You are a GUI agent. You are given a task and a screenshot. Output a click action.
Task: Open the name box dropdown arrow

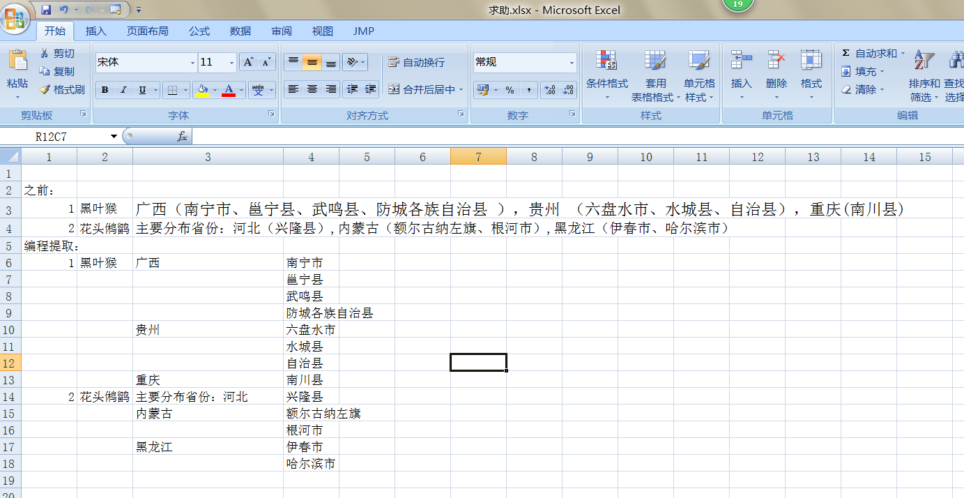click(x=114, y=137)
